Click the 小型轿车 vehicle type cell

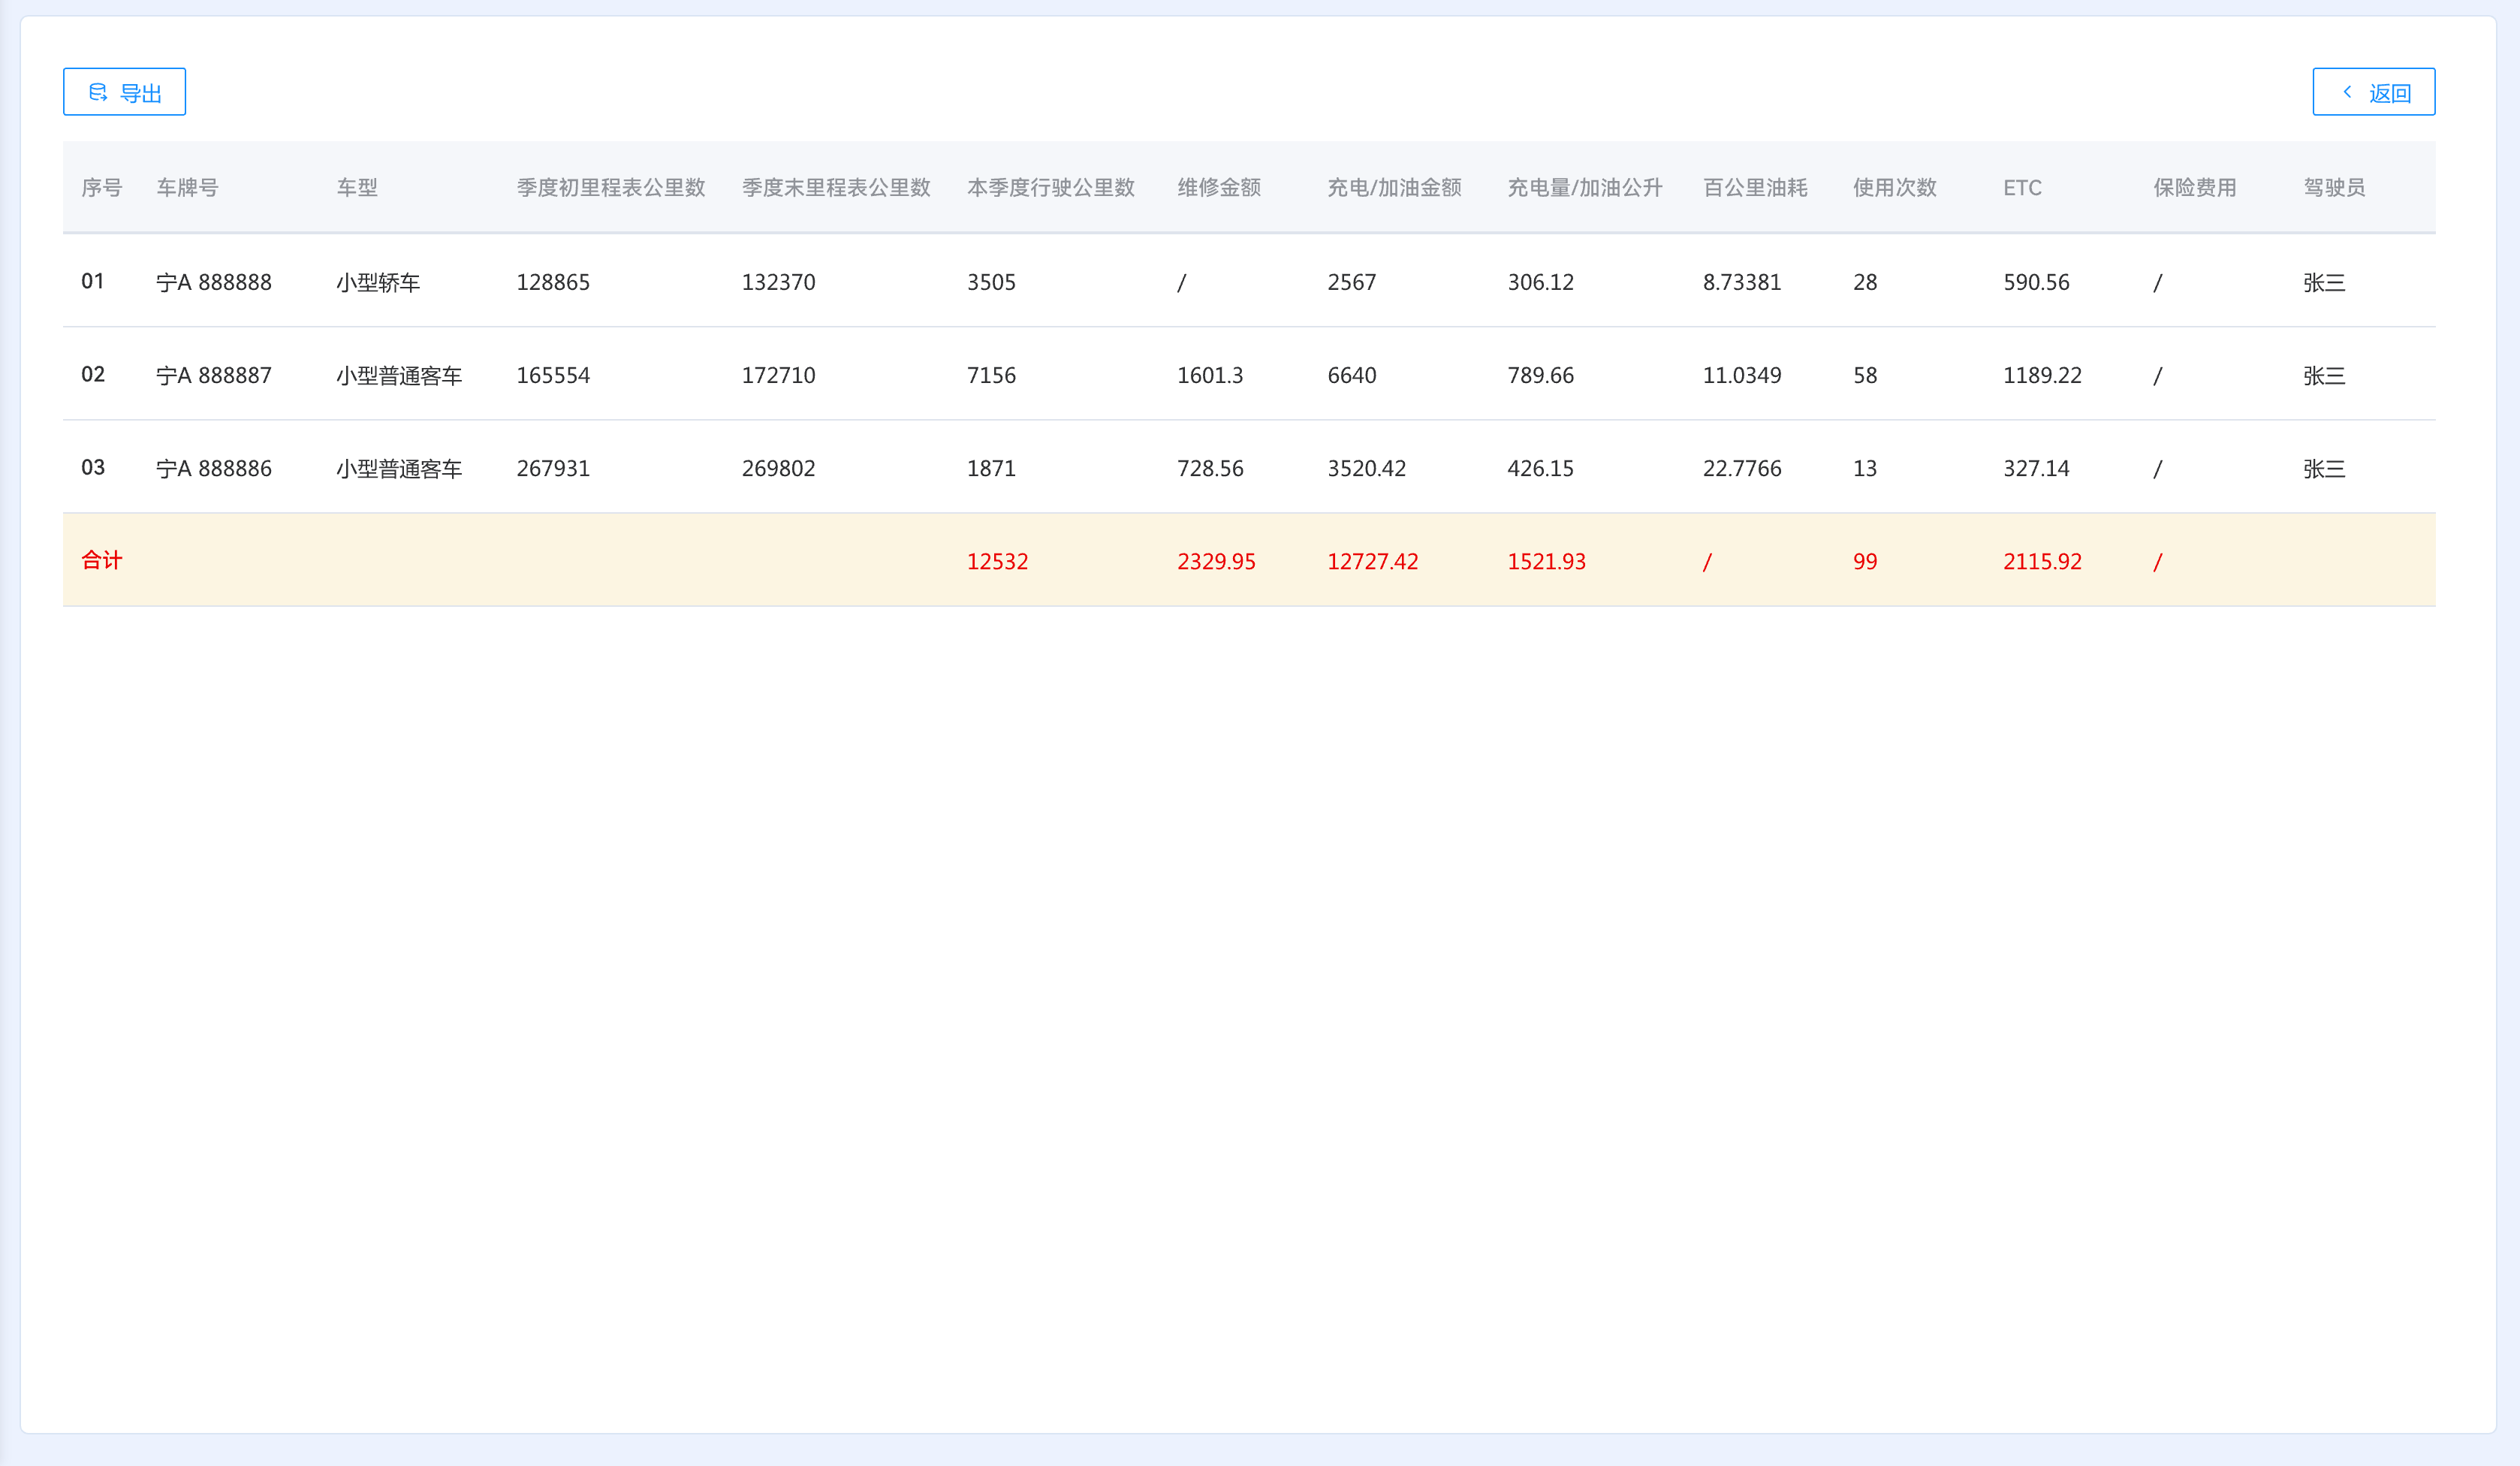point(378,282)
